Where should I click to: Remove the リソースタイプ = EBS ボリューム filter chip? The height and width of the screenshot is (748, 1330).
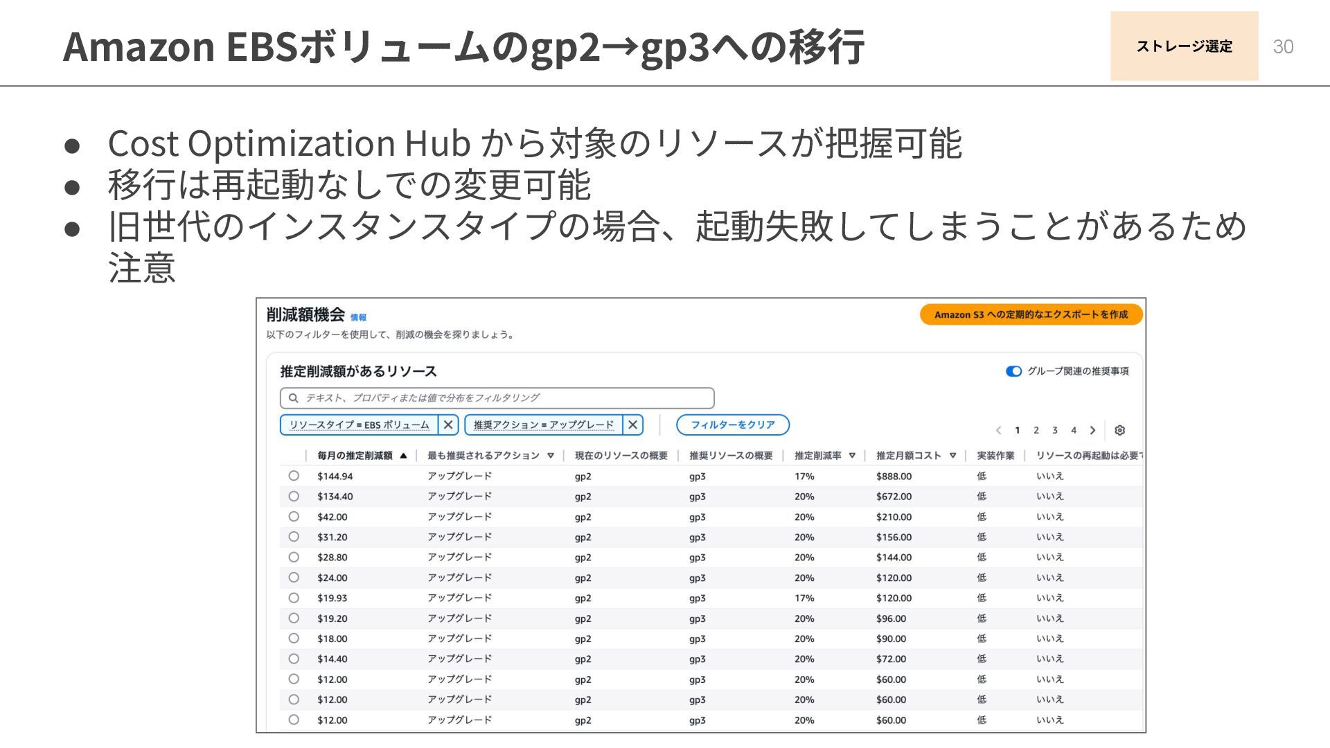coord(448,425)
